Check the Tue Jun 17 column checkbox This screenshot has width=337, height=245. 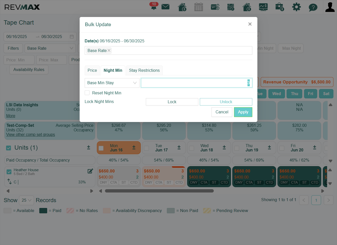point(146,148)
